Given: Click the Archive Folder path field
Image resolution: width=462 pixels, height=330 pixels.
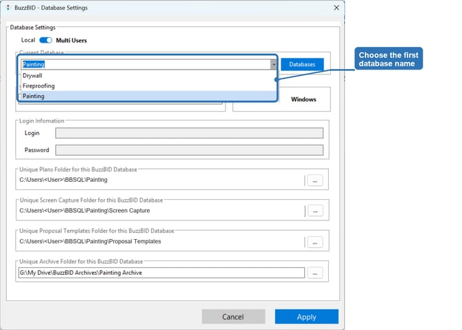Looking at the screenshot, I should (x=161, y=273).
